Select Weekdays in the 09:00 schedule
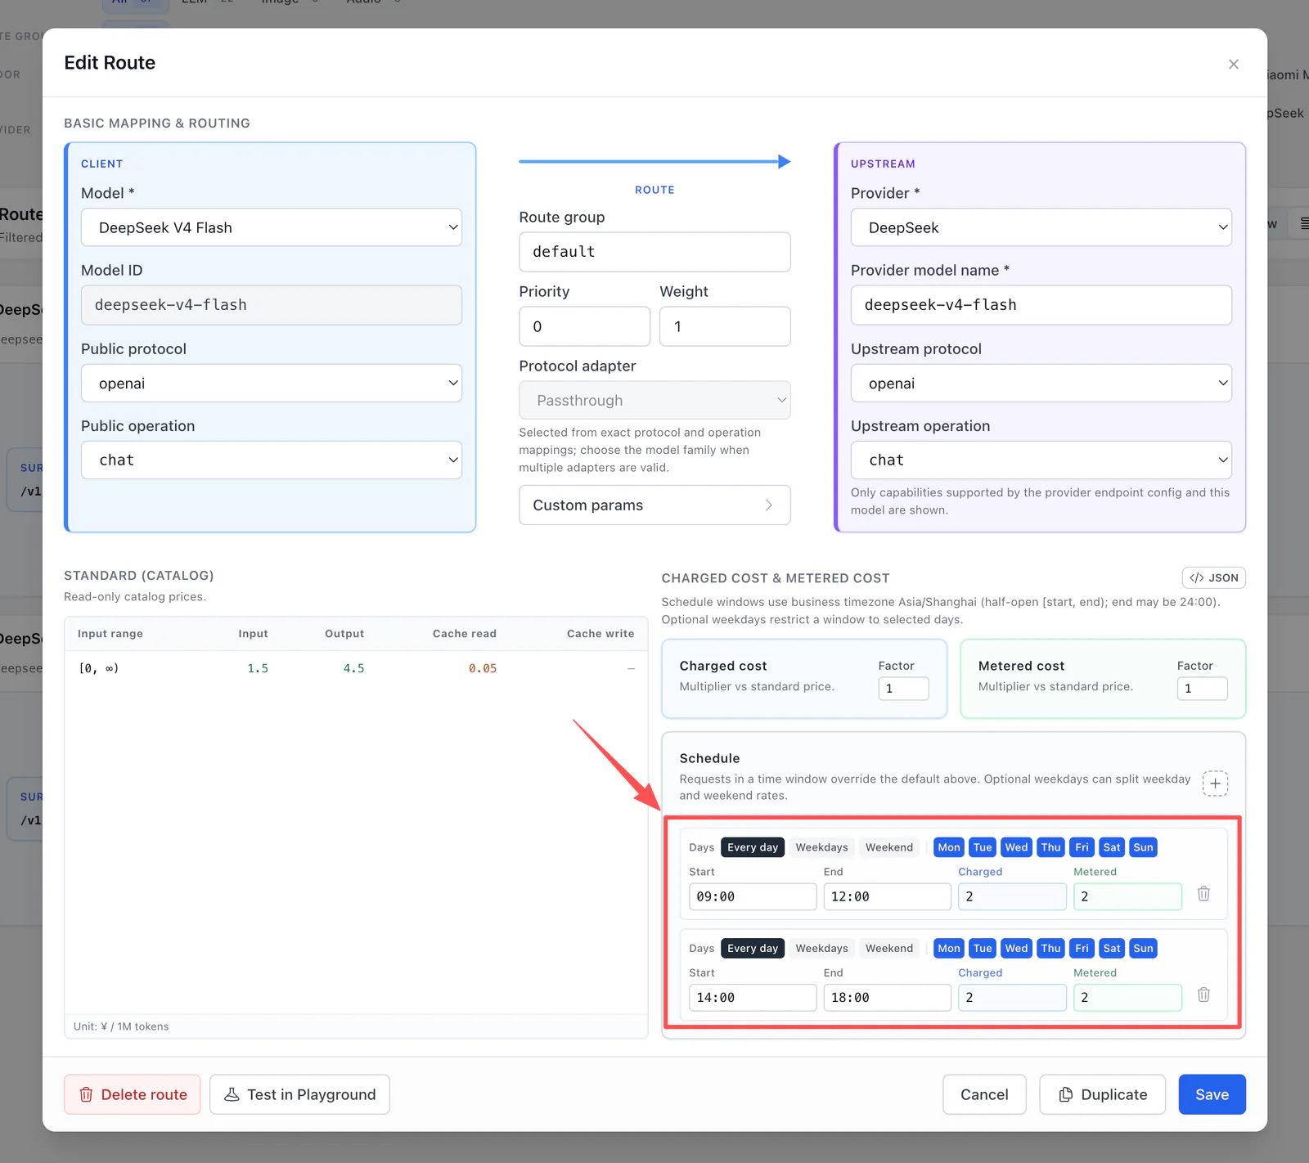 tap(821, 847)
